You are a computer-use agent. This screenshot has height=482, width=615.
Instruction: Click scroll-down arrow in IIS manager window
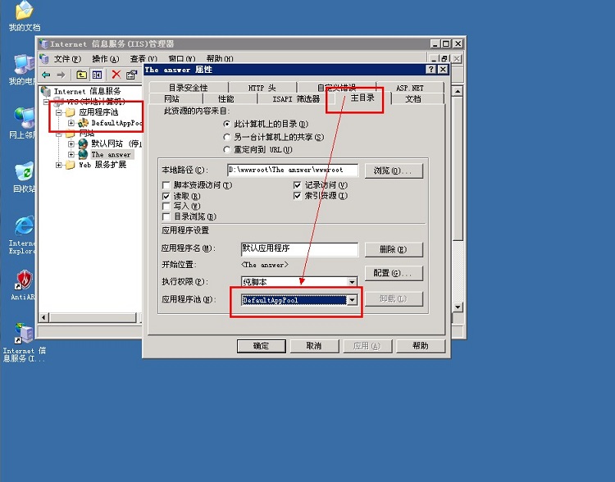click(x=458, y=307)
